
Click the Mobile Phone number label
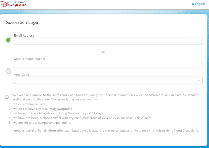click(30, 59)
